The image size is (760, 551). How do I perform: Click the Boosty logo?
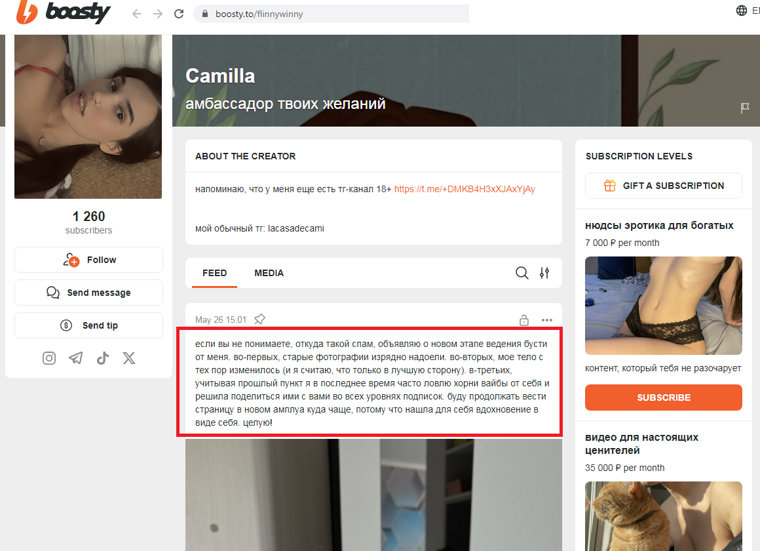63,13
